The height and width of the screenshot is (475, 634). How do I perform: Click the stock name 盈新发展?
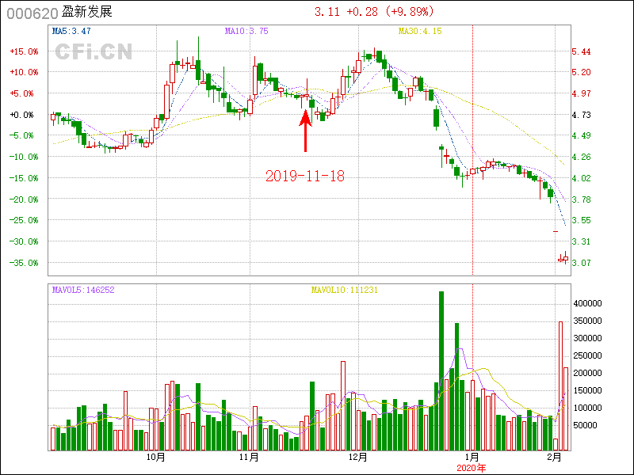point(90,12)
